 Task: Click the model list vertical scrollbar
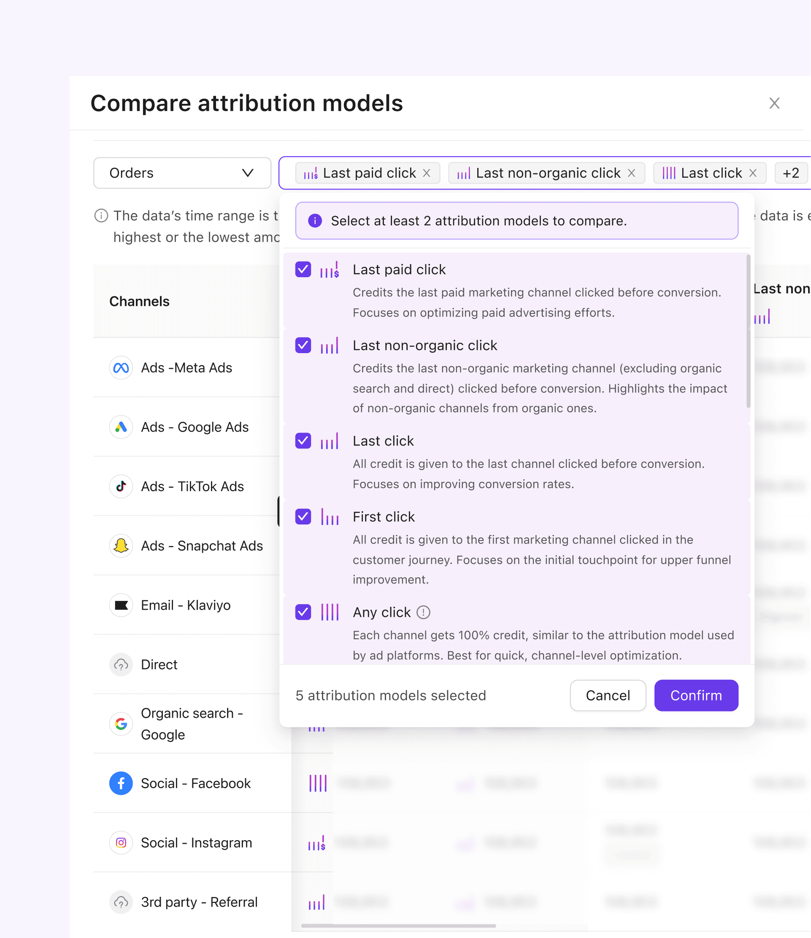(748, 331)
